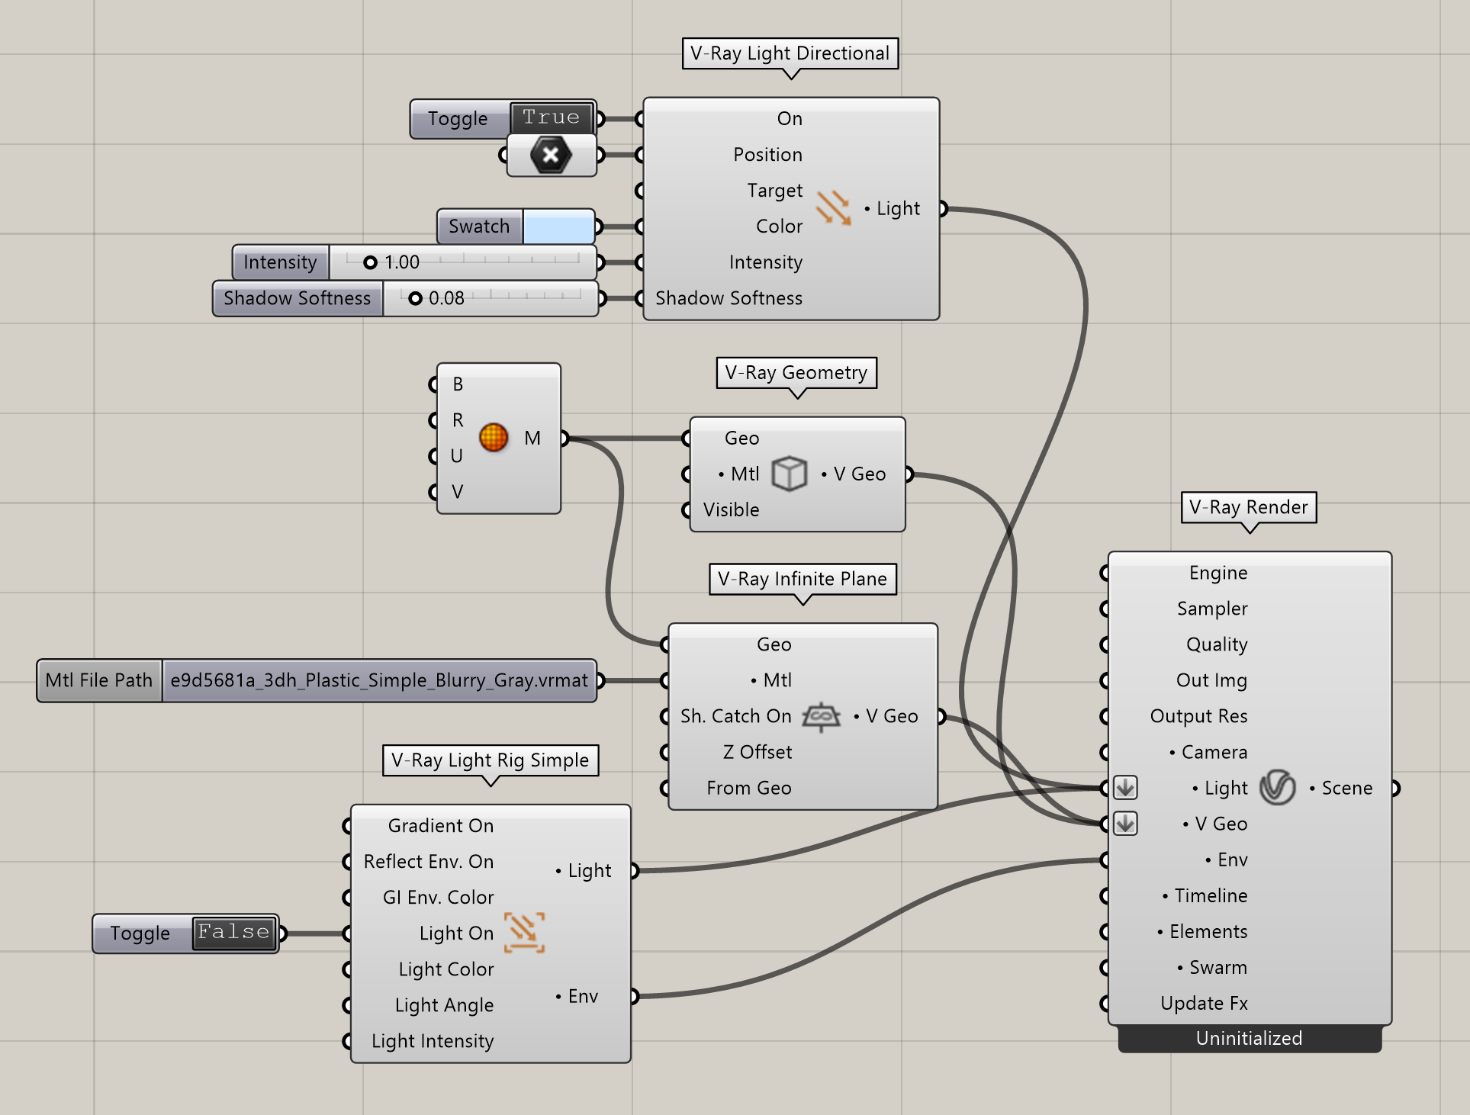Screen dimensions: 1470x1115
Task: Switch the False toggle value
Action: 233,932
